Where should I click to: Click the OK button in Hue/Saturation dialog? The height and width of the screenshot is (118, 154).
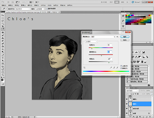click(125, 37)
